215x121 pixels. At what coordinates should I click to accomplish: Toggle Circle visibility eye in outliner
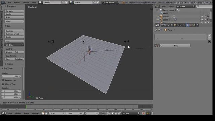pyautogui.click(x=202, y=19)
